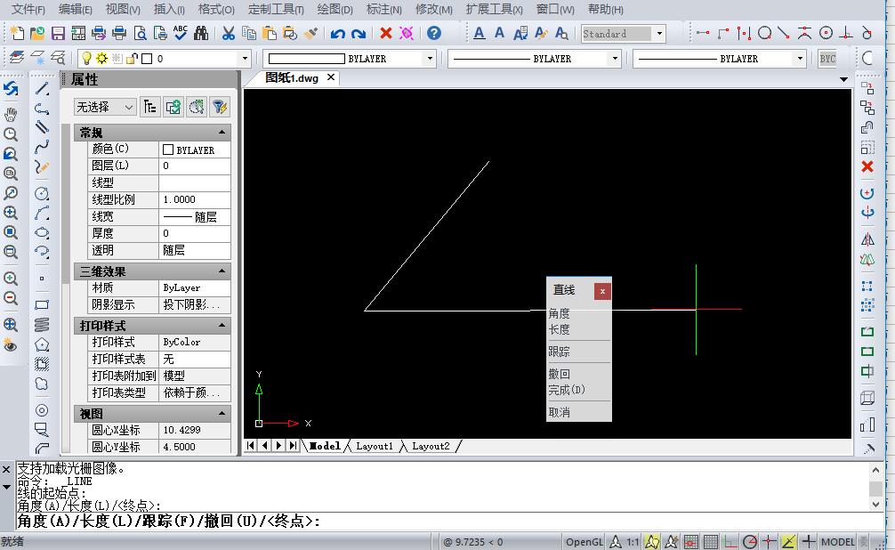895x550 pixels.
Task: Select the Rectangle draw tool
Action: click(x=42, y=304)
